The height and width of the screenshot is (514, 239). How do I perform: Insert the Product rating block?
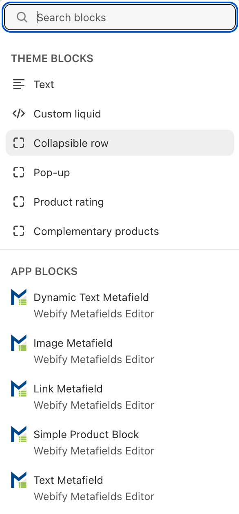pyautogui.click(x=119, y=202)
